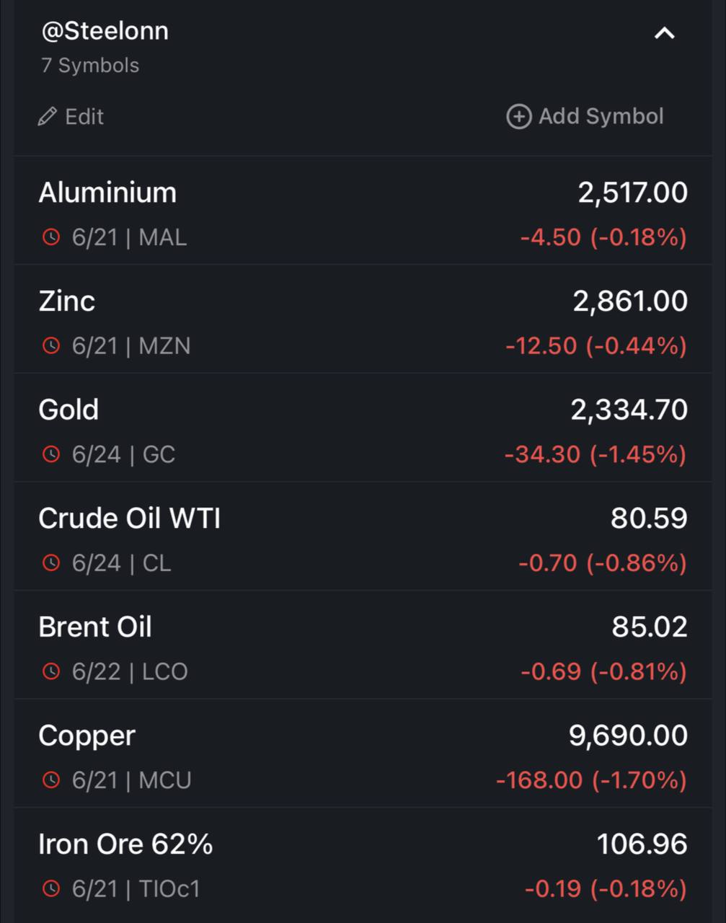Image resolution: width=726 pixels, height=923 pixels.
Task: Click the clock icon under Gold
Action: (51, 454)
